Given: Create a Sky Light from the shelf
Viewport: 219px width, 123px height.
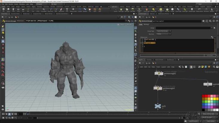Looking at the screenshot, I should pyautogui.click(x=167, y=10).
